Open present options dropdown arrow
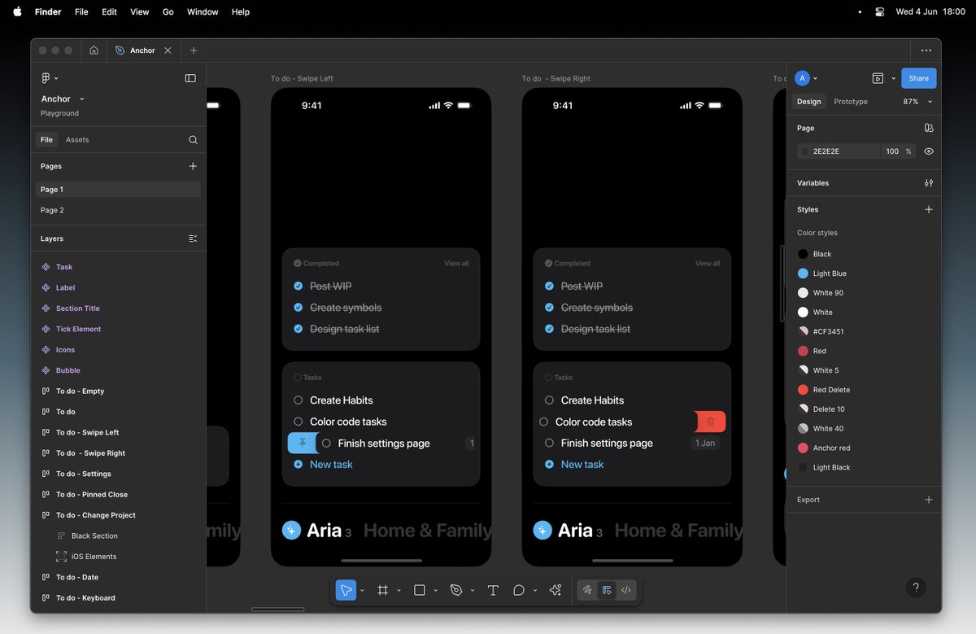The image size is (976, 634). pyautogui.click(x=893, y=79)
